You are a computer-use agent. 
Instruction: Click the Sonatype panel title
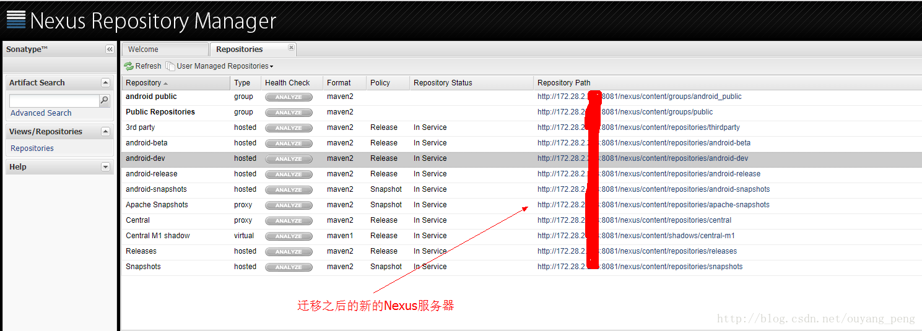click(x=27, y=49)
